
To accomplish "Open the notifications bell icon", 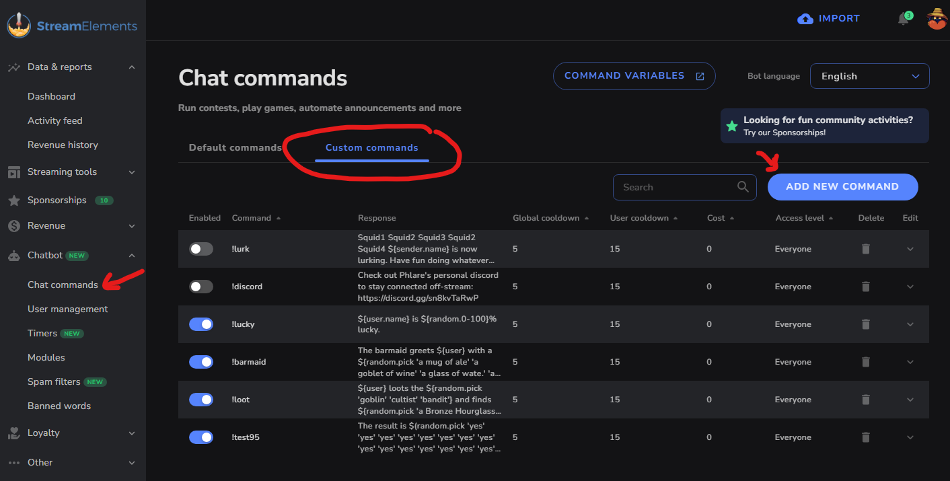I will click(x=904, y=19).
